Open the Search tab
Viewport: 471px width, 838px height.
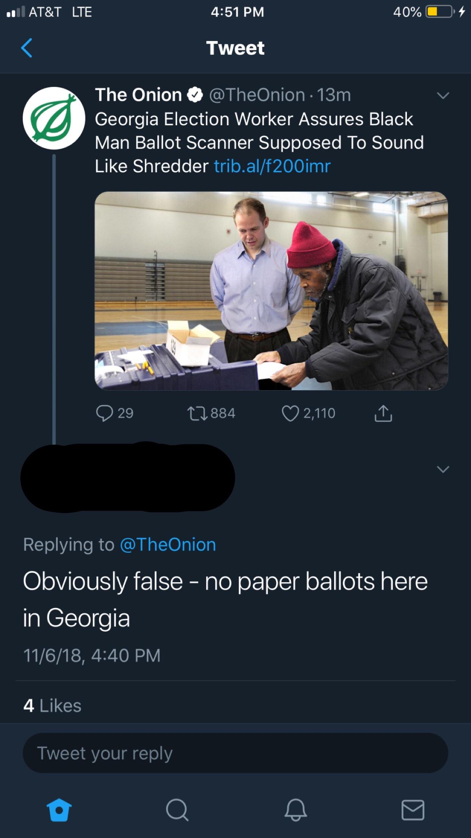[x=177, y=810]
